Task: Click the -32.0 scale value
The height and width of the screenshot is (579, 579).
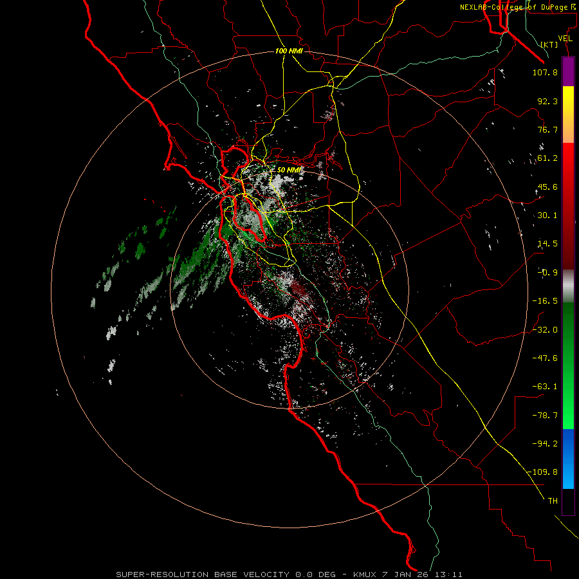Action: (545, 330)
